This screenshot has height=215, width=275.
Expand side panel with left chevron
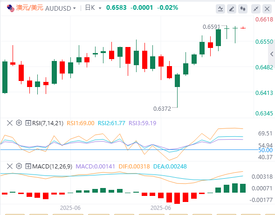(x=272, y=54)
